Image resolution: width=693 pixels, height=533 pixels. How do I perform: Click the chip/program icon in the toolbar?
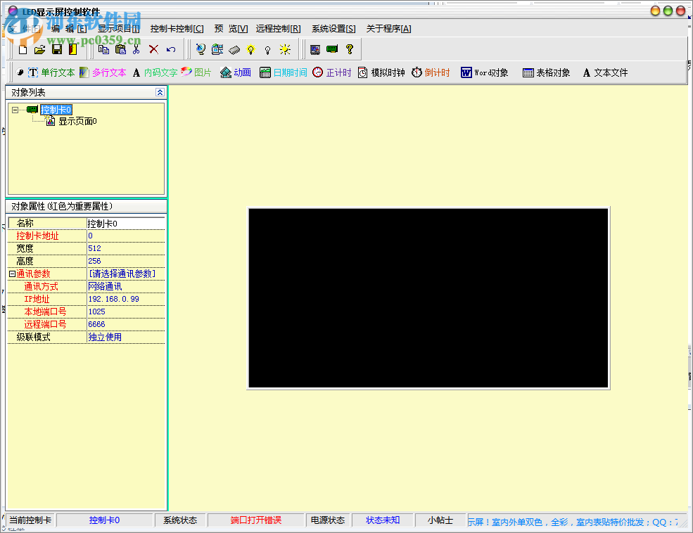point(234,49)
